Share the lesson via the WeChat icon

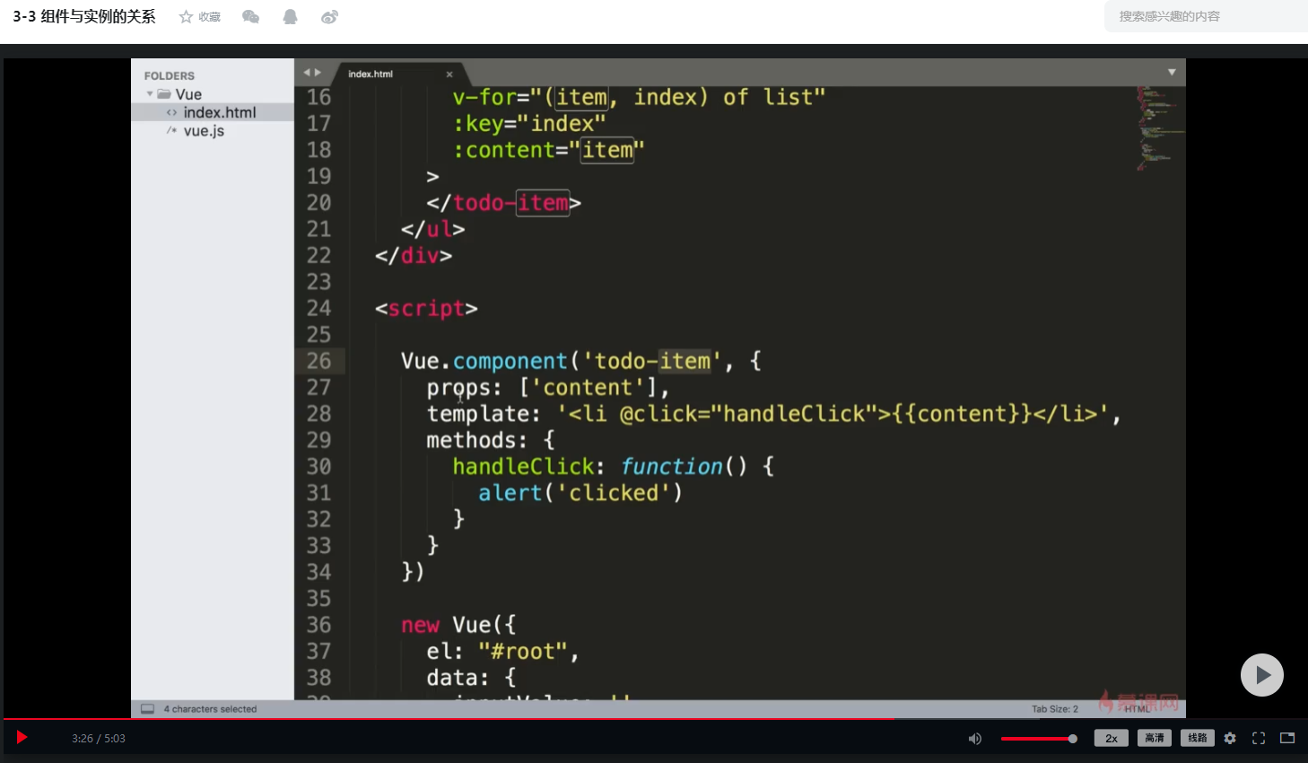click(x=251, y=17)
